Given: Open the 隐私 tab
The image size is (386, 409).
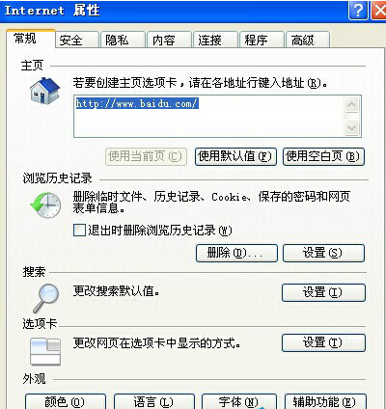Looking at the screenshot, I should point(123,40).
